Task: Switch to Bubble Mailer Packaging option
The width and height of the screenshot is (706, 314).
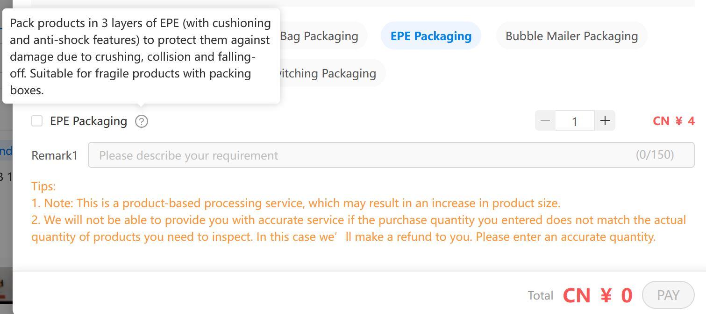Action: tap(571, 36)
